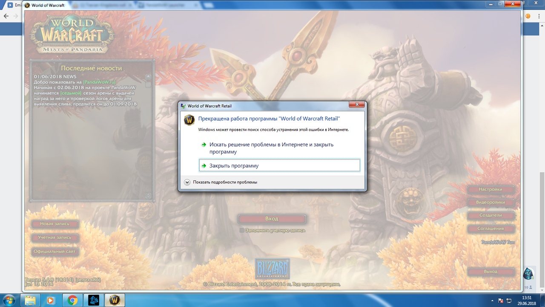Image resolution: width=545 pixels, height=307 pixels.
Task: Open Action Center flag icon in tray
Action: pos(501,301)
